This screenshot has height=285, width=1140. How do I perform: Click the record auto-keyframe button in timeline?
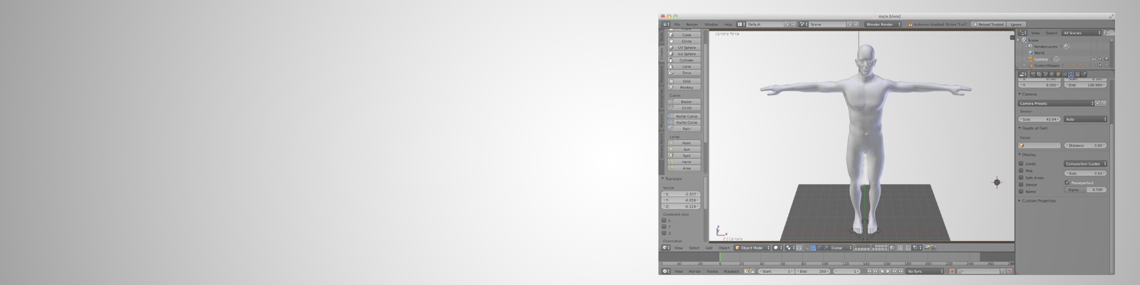(951, 271)
